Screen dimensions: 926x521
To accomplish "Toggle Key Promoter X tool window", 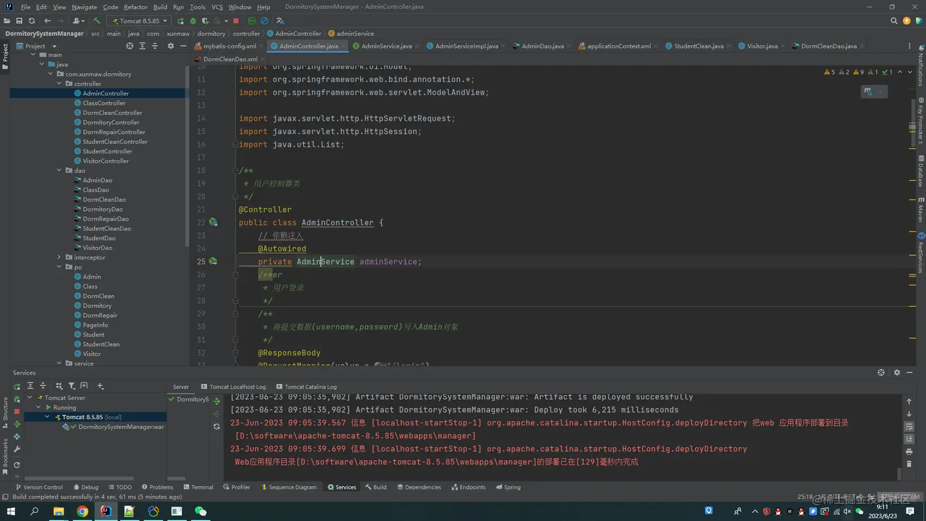I will 920,121.
